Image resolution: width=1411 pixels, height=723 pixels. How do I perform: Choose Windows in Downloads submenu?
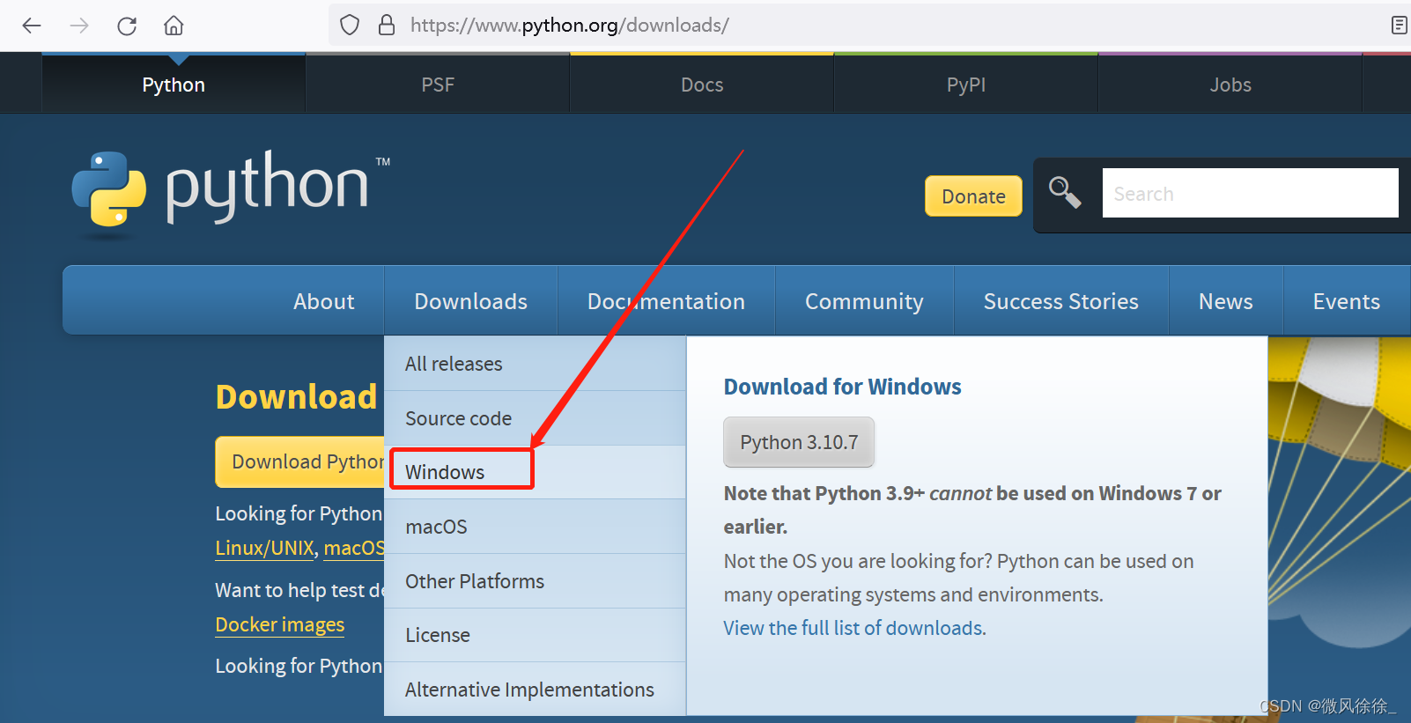click(536, 472)
